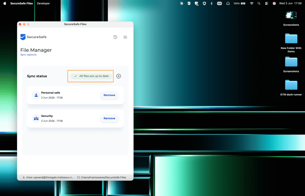Open Control Centre
The width and height of the screenshot is (305, 196).
click(x=266, y=3)
